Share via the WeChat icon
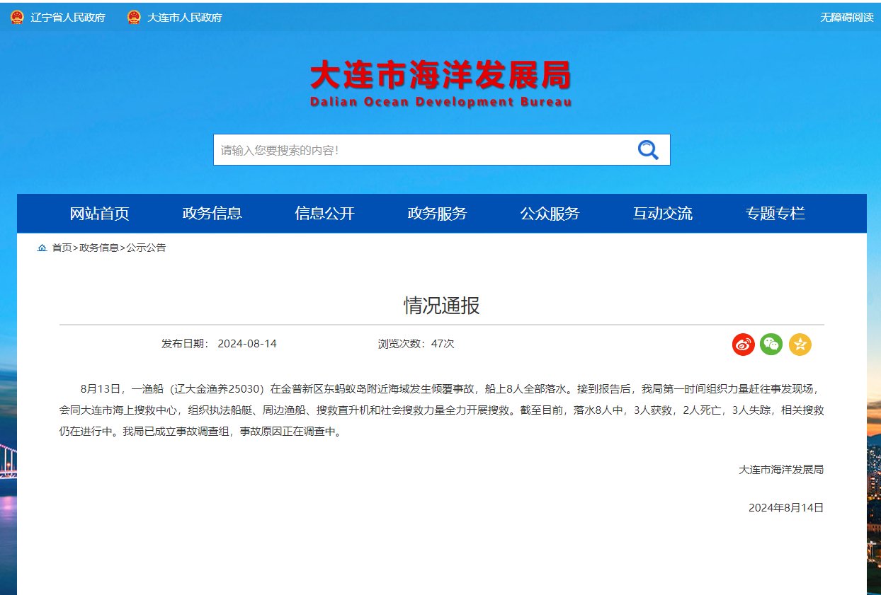 [x=771, y=345]
